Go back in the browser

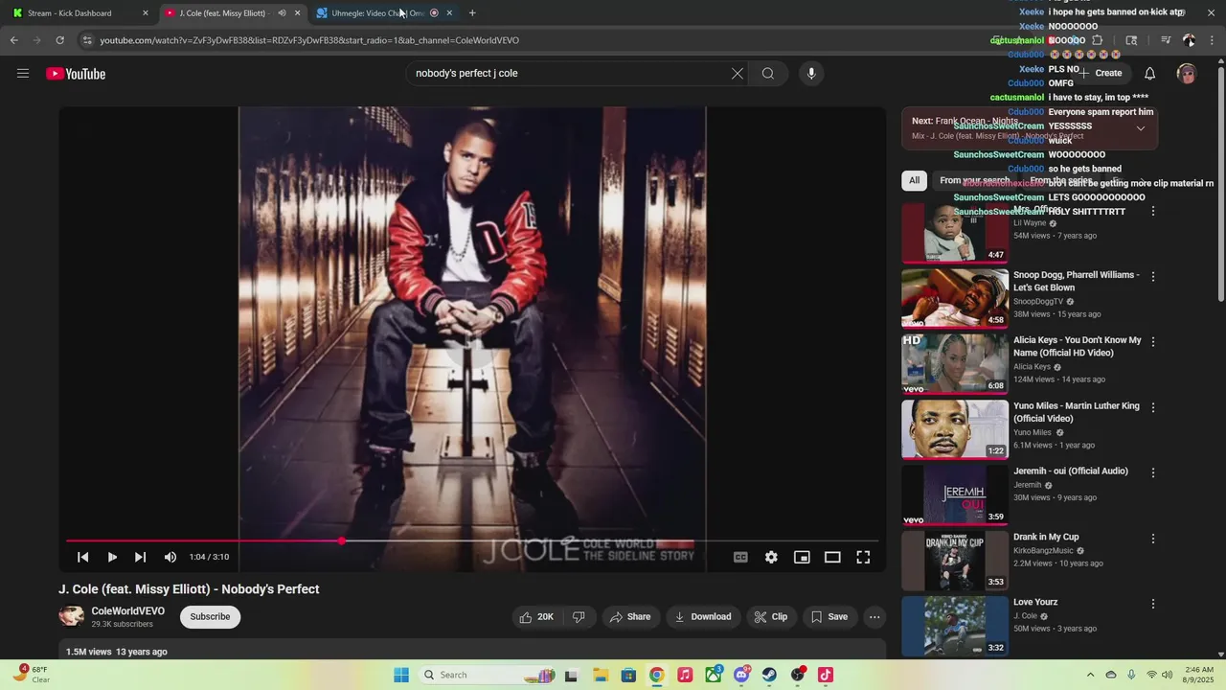pyautogui.click(x=14, y=40)
